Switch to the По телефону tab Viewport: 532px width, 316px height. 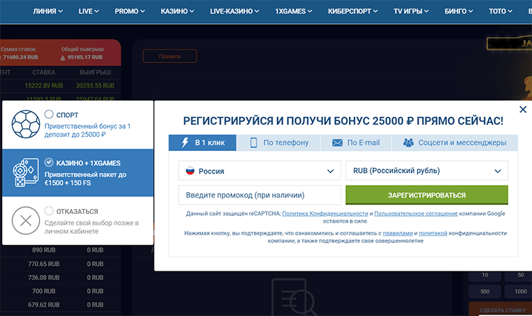pyautogui.click(x=279, y=142)
